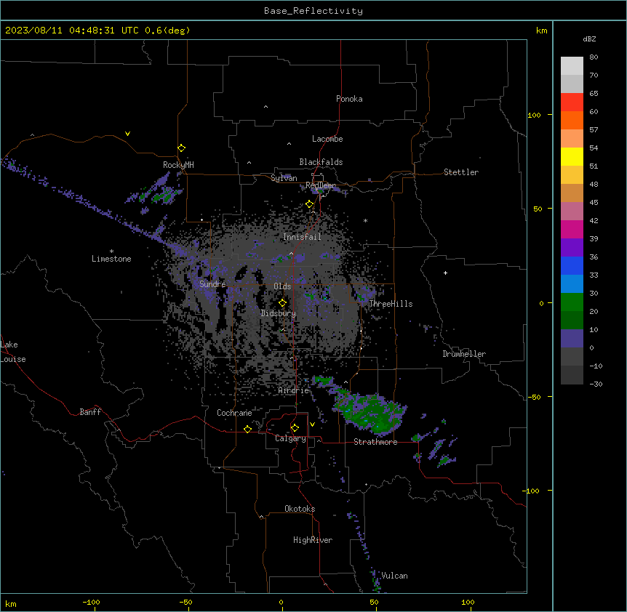
Task: Click the Didsbury label
Action: [x=279, y=313]
